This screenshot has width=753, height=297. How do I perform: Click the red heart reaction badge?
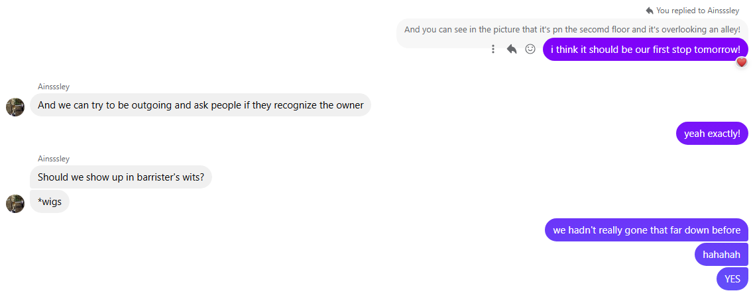click(742, 62)
